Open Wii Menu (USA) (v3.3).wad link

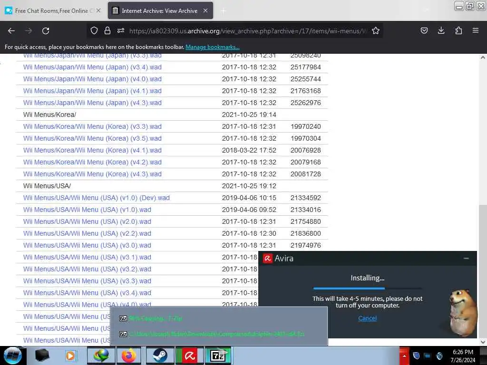coord(87,281)
